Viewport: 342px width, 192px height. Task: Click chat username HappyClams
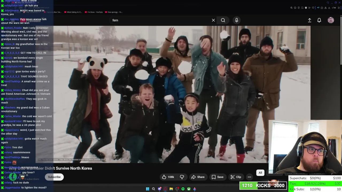click(x=11, y=130)
